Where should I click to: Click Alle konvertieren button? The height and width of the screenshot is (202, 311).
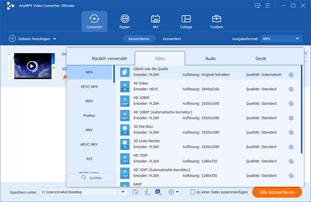click(277, 192)
